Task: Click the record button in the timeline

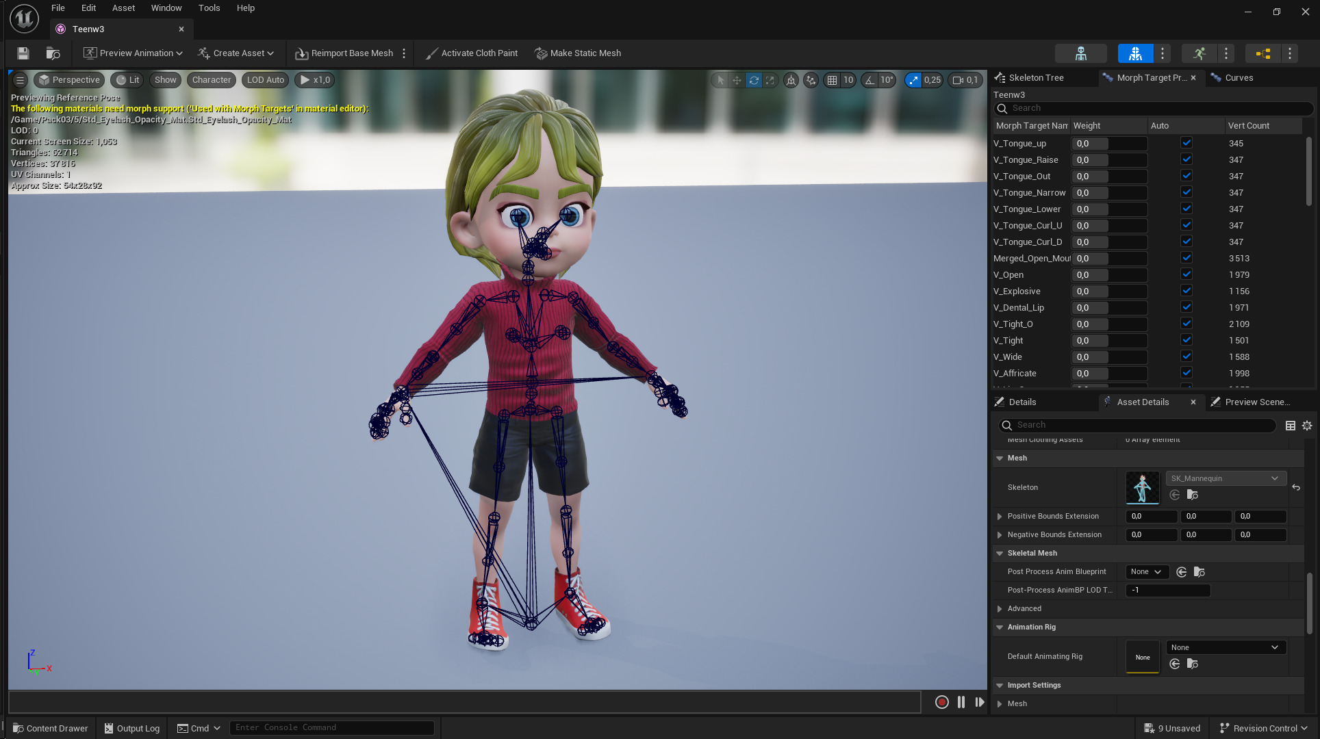Action: pyautogui.click(x=942, y=702)
